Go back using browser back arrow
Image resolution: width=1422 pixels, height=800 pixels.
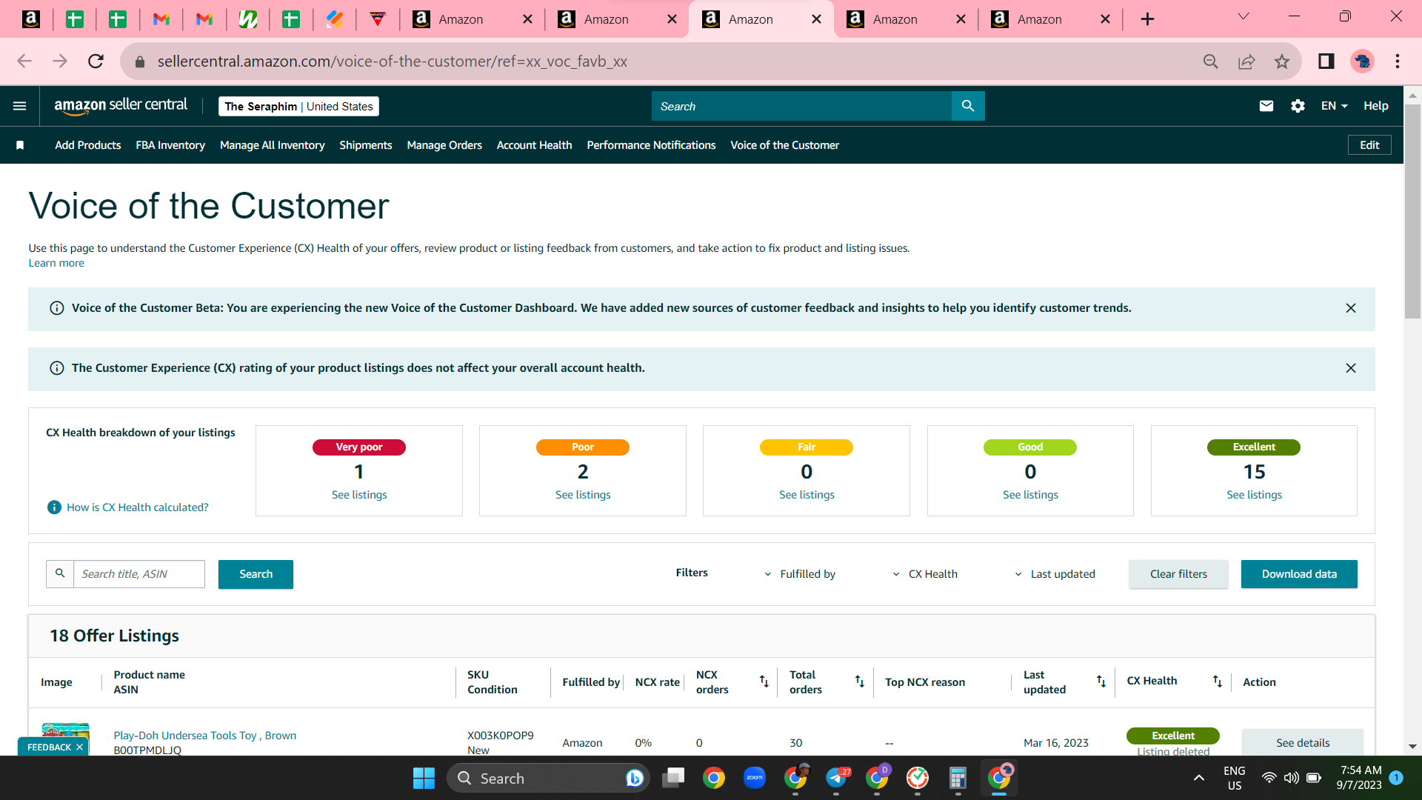pyautogui.click(x=24, y=61)
